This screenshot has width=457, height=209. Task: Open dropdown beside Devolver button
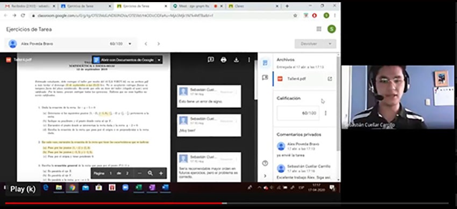pos(330,43)
